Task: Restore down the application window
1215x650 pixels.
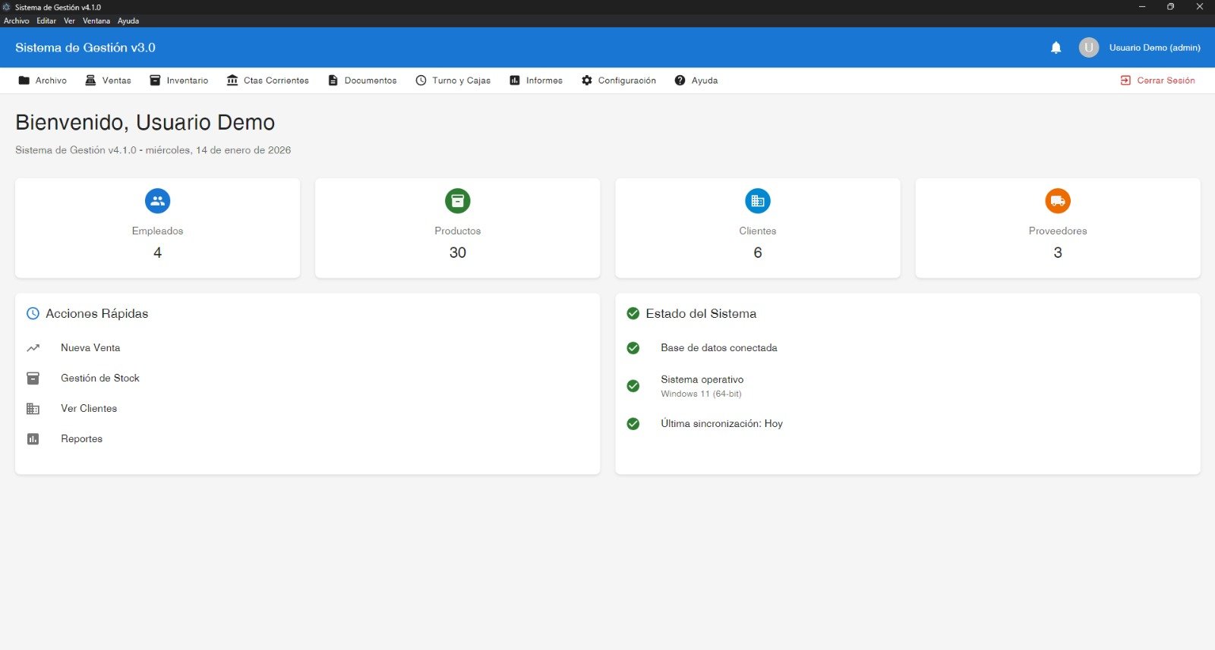Action: click(x=1171, y=7)
